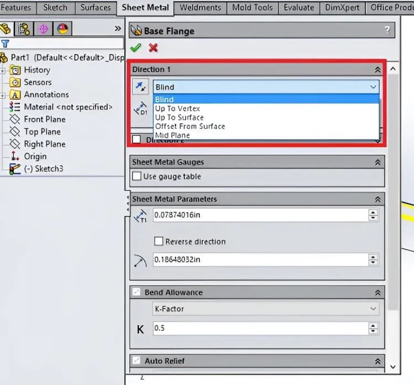Click the reverse direction arrows icon in Direction 1
This screenshot has width=414, height=385.
pyautogui.click(x=140, y=86)
